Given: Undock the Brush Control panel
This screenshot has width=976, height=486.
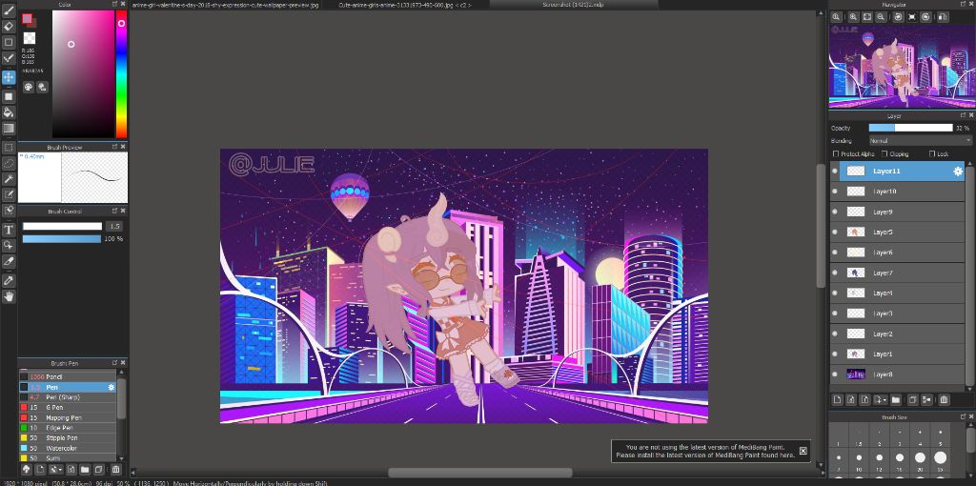Looking at the screenshot, I should coord(115,212).
